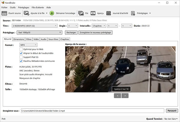Click the Prêt status text
This screenshot has height=122, width=180.
pyautogui.click(x=4, y=119)
